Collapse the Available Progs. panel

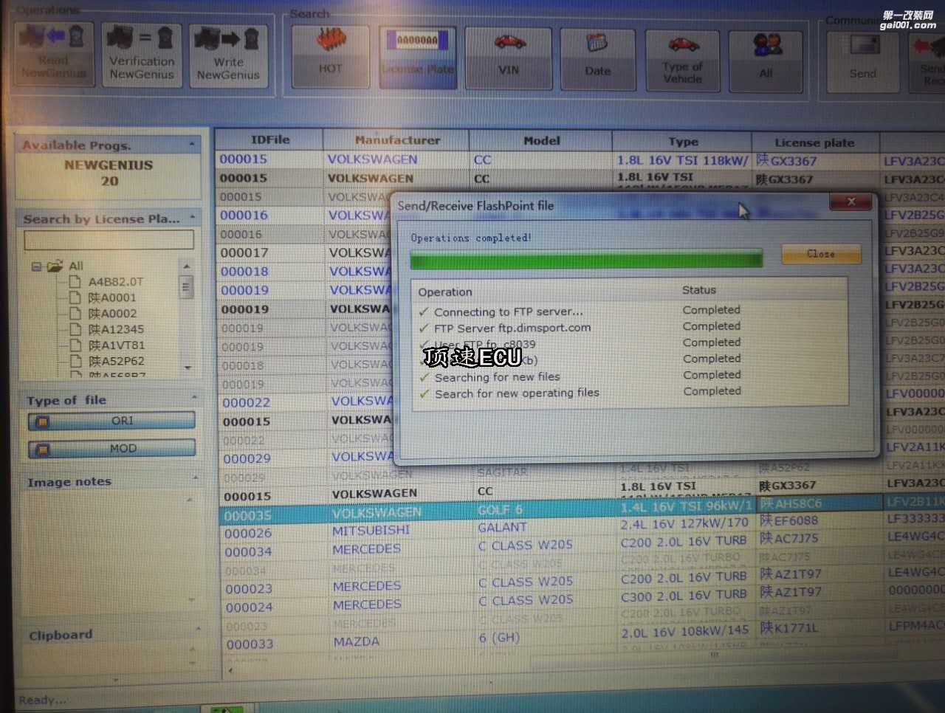pos(192,145)
